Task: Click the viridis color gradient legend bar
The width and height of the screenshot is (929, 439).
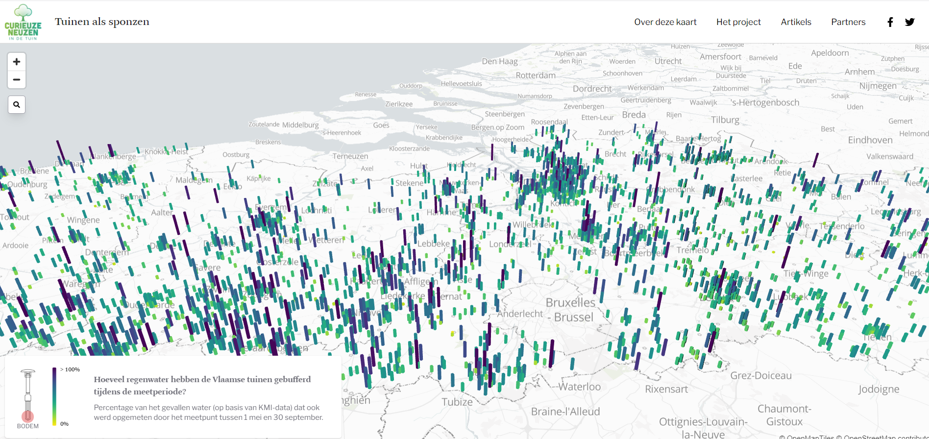Action: point(54,396)
